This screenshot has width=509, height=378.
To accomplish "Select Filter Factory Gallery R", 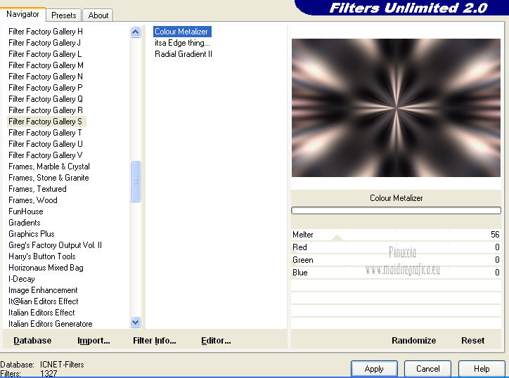I will (x=46, y=110).
